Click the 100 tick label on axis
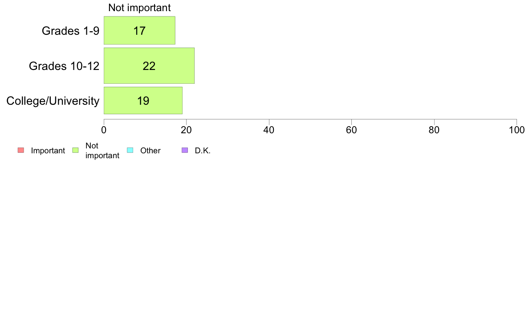 click(517, 130)
